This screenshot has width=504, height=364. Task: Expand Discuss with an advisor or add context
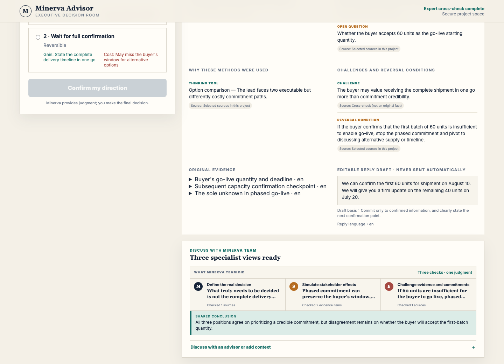(333, 347)
